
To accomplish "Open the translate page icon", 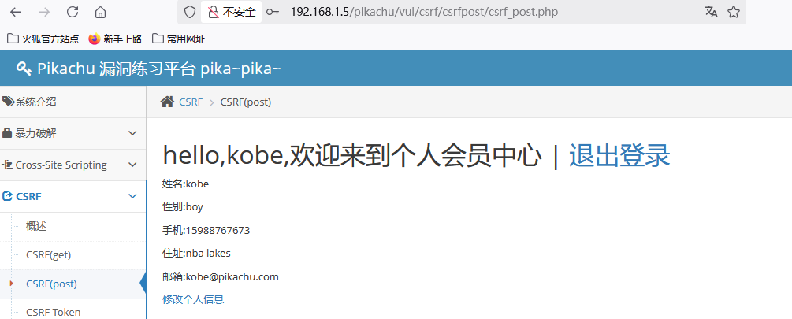I will pos(711,12).
